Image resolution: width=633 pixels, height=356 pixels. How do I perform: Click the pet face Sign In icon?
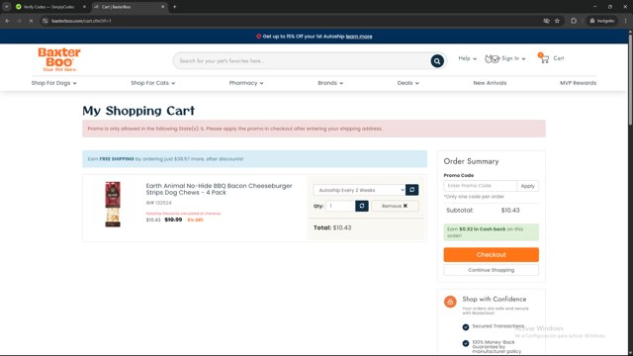[x=493, y=59]
